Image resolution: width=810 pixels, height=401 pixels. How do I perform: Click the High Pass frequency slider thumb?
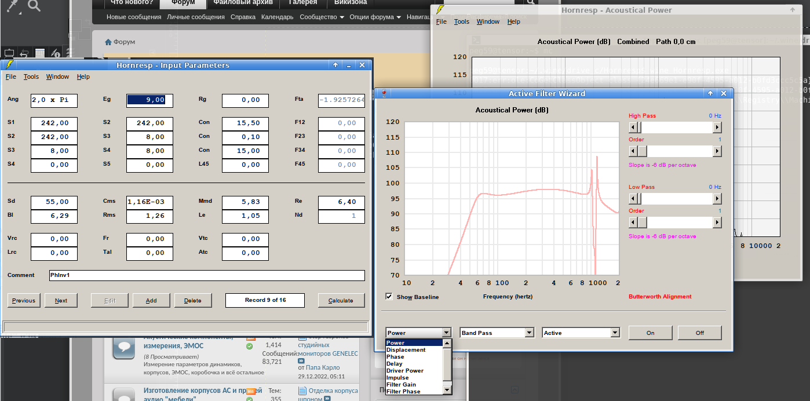point(639,127)
